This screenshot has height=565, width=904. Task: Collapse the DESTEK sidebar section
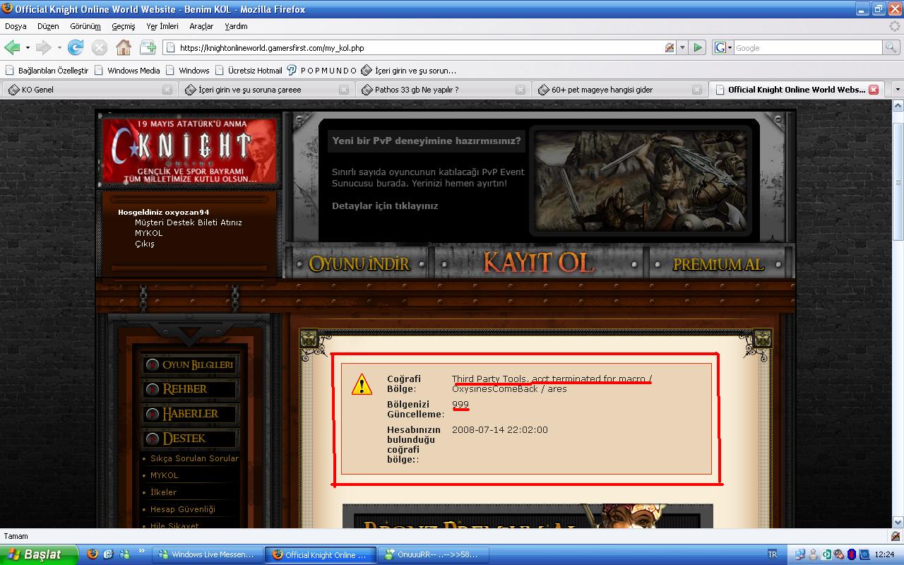(x=190, y=439)
